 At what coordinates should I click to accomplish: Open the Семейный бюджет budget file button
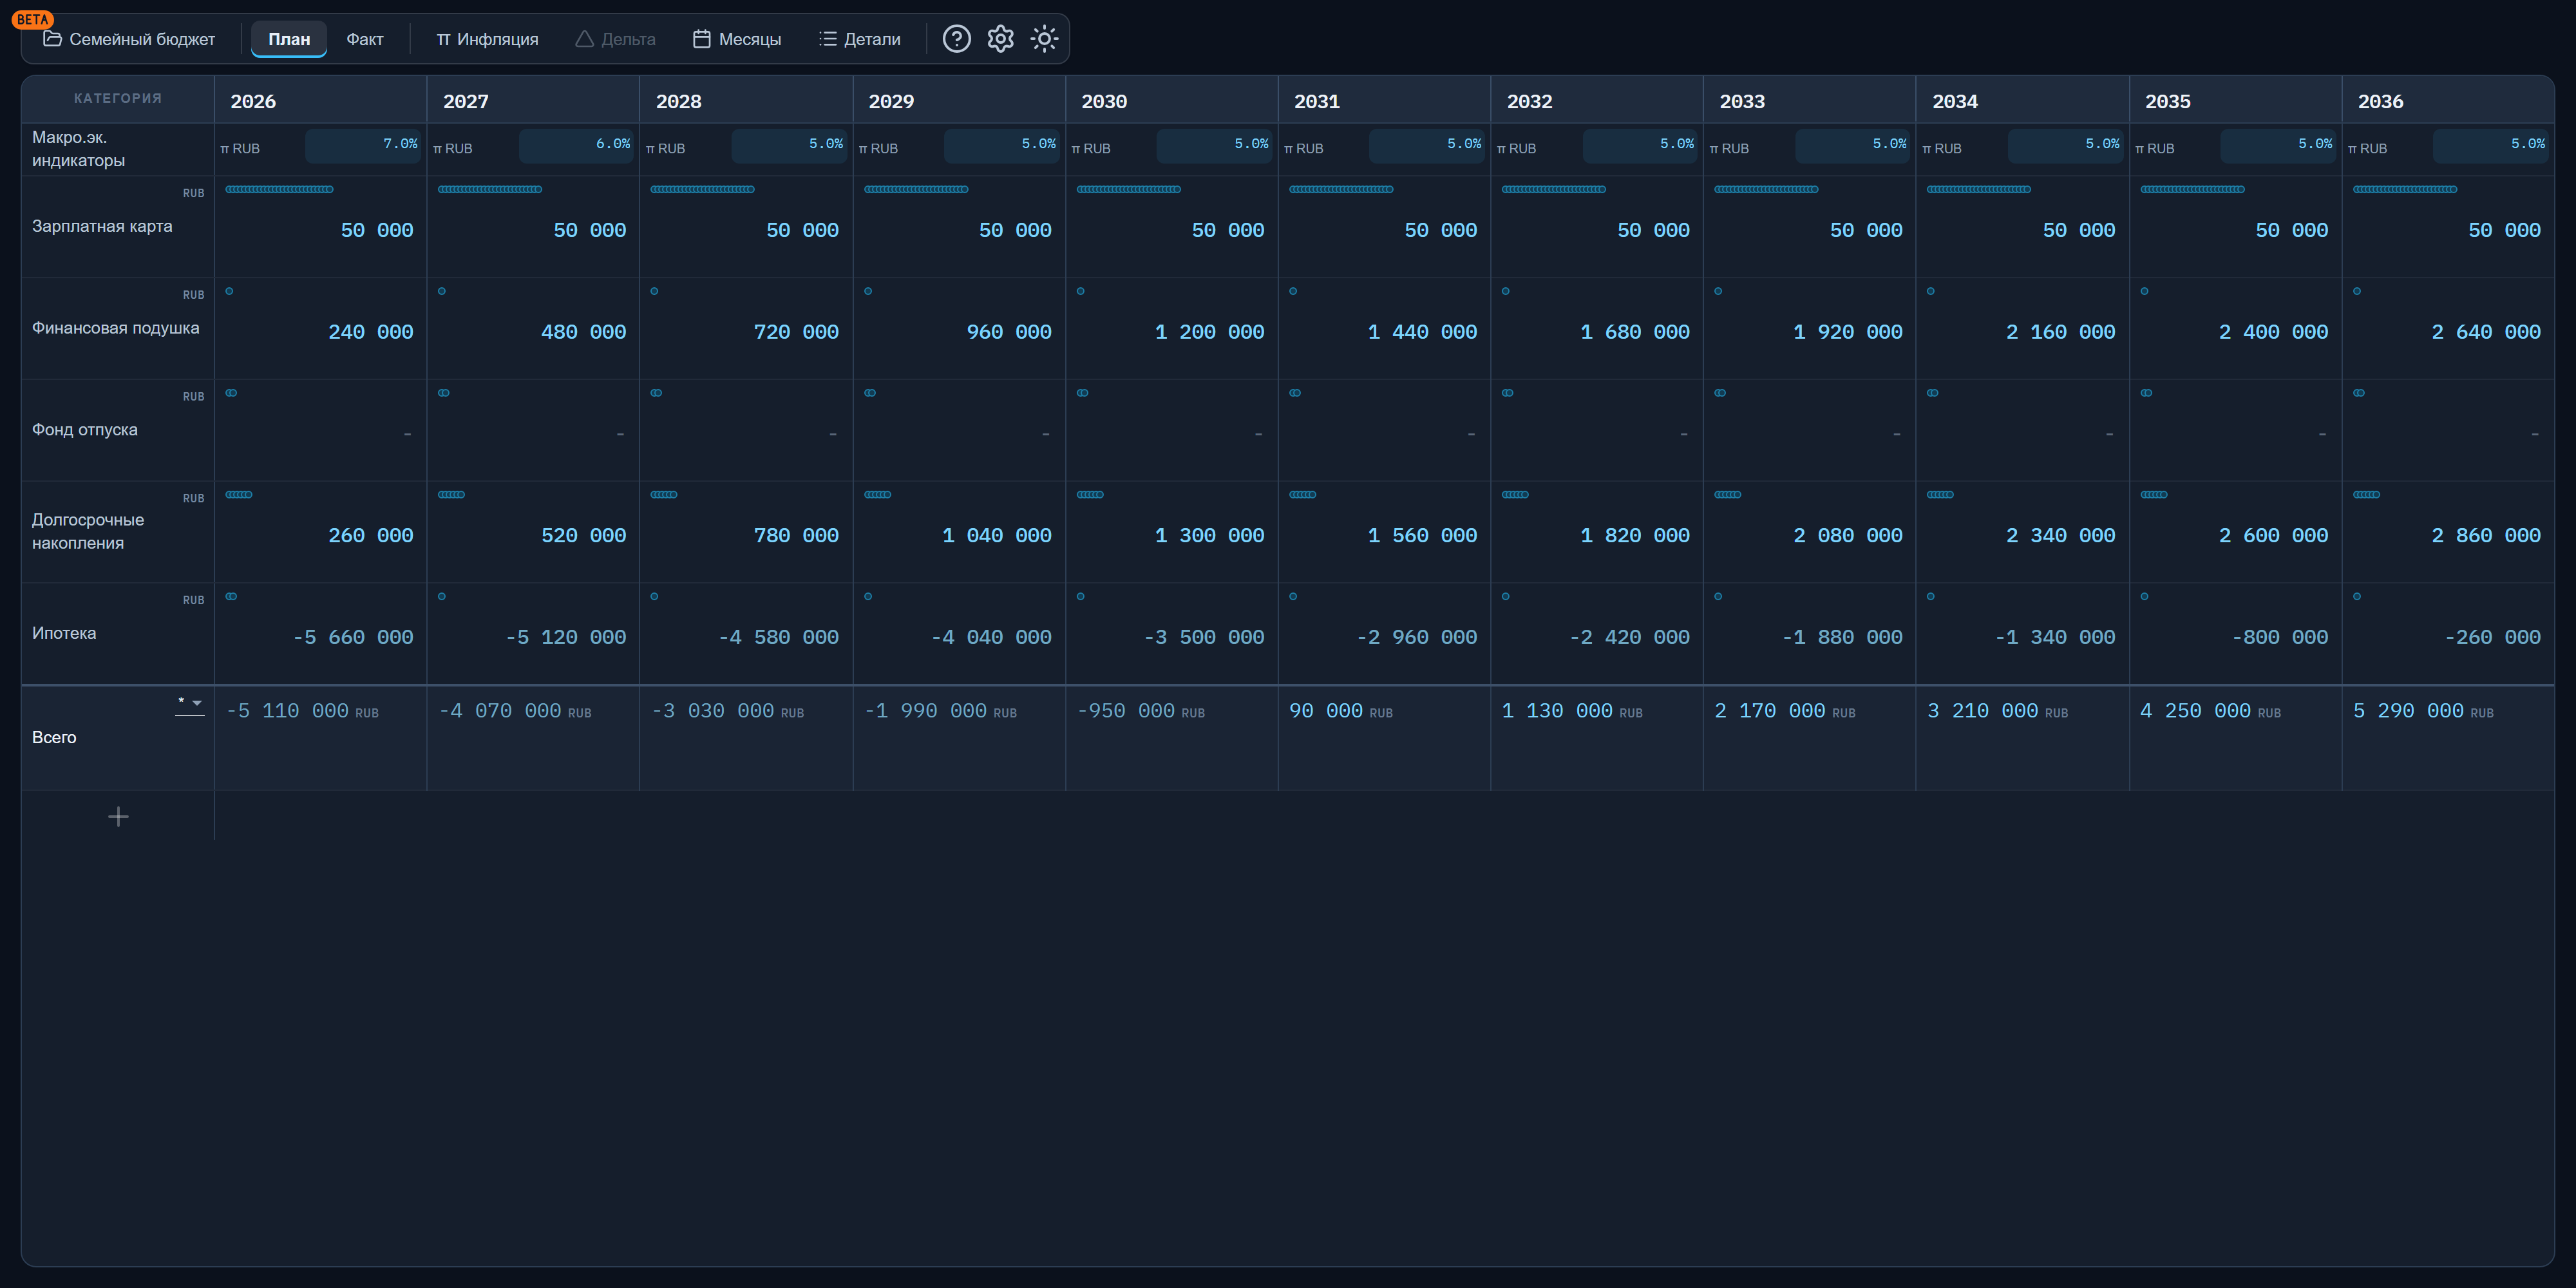point(129,39)
